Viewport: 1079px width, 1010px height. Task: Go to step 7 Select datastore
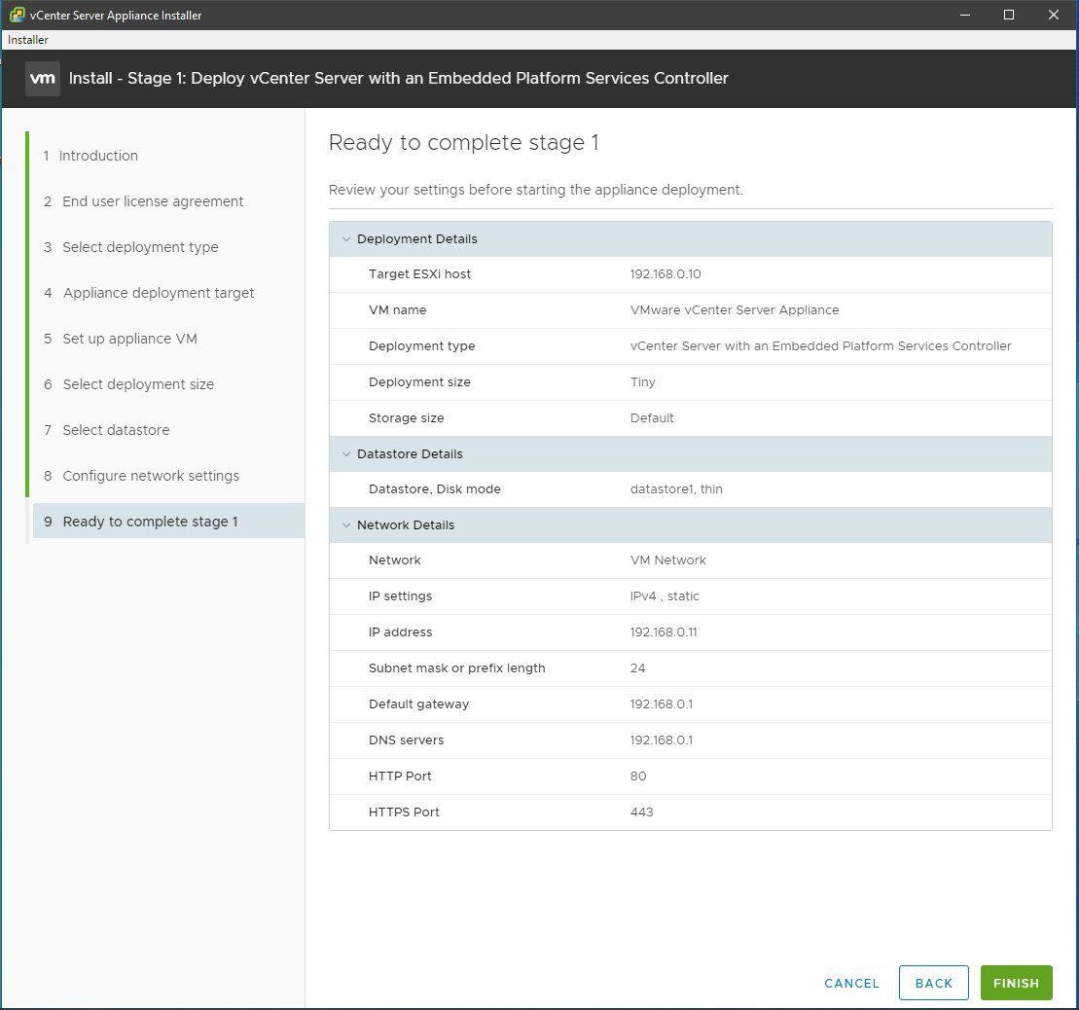click(107, 430)
